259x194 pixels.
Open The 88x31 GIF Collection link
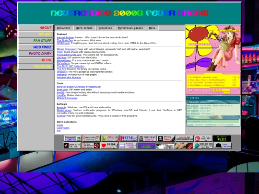click(x=71, y=66)
